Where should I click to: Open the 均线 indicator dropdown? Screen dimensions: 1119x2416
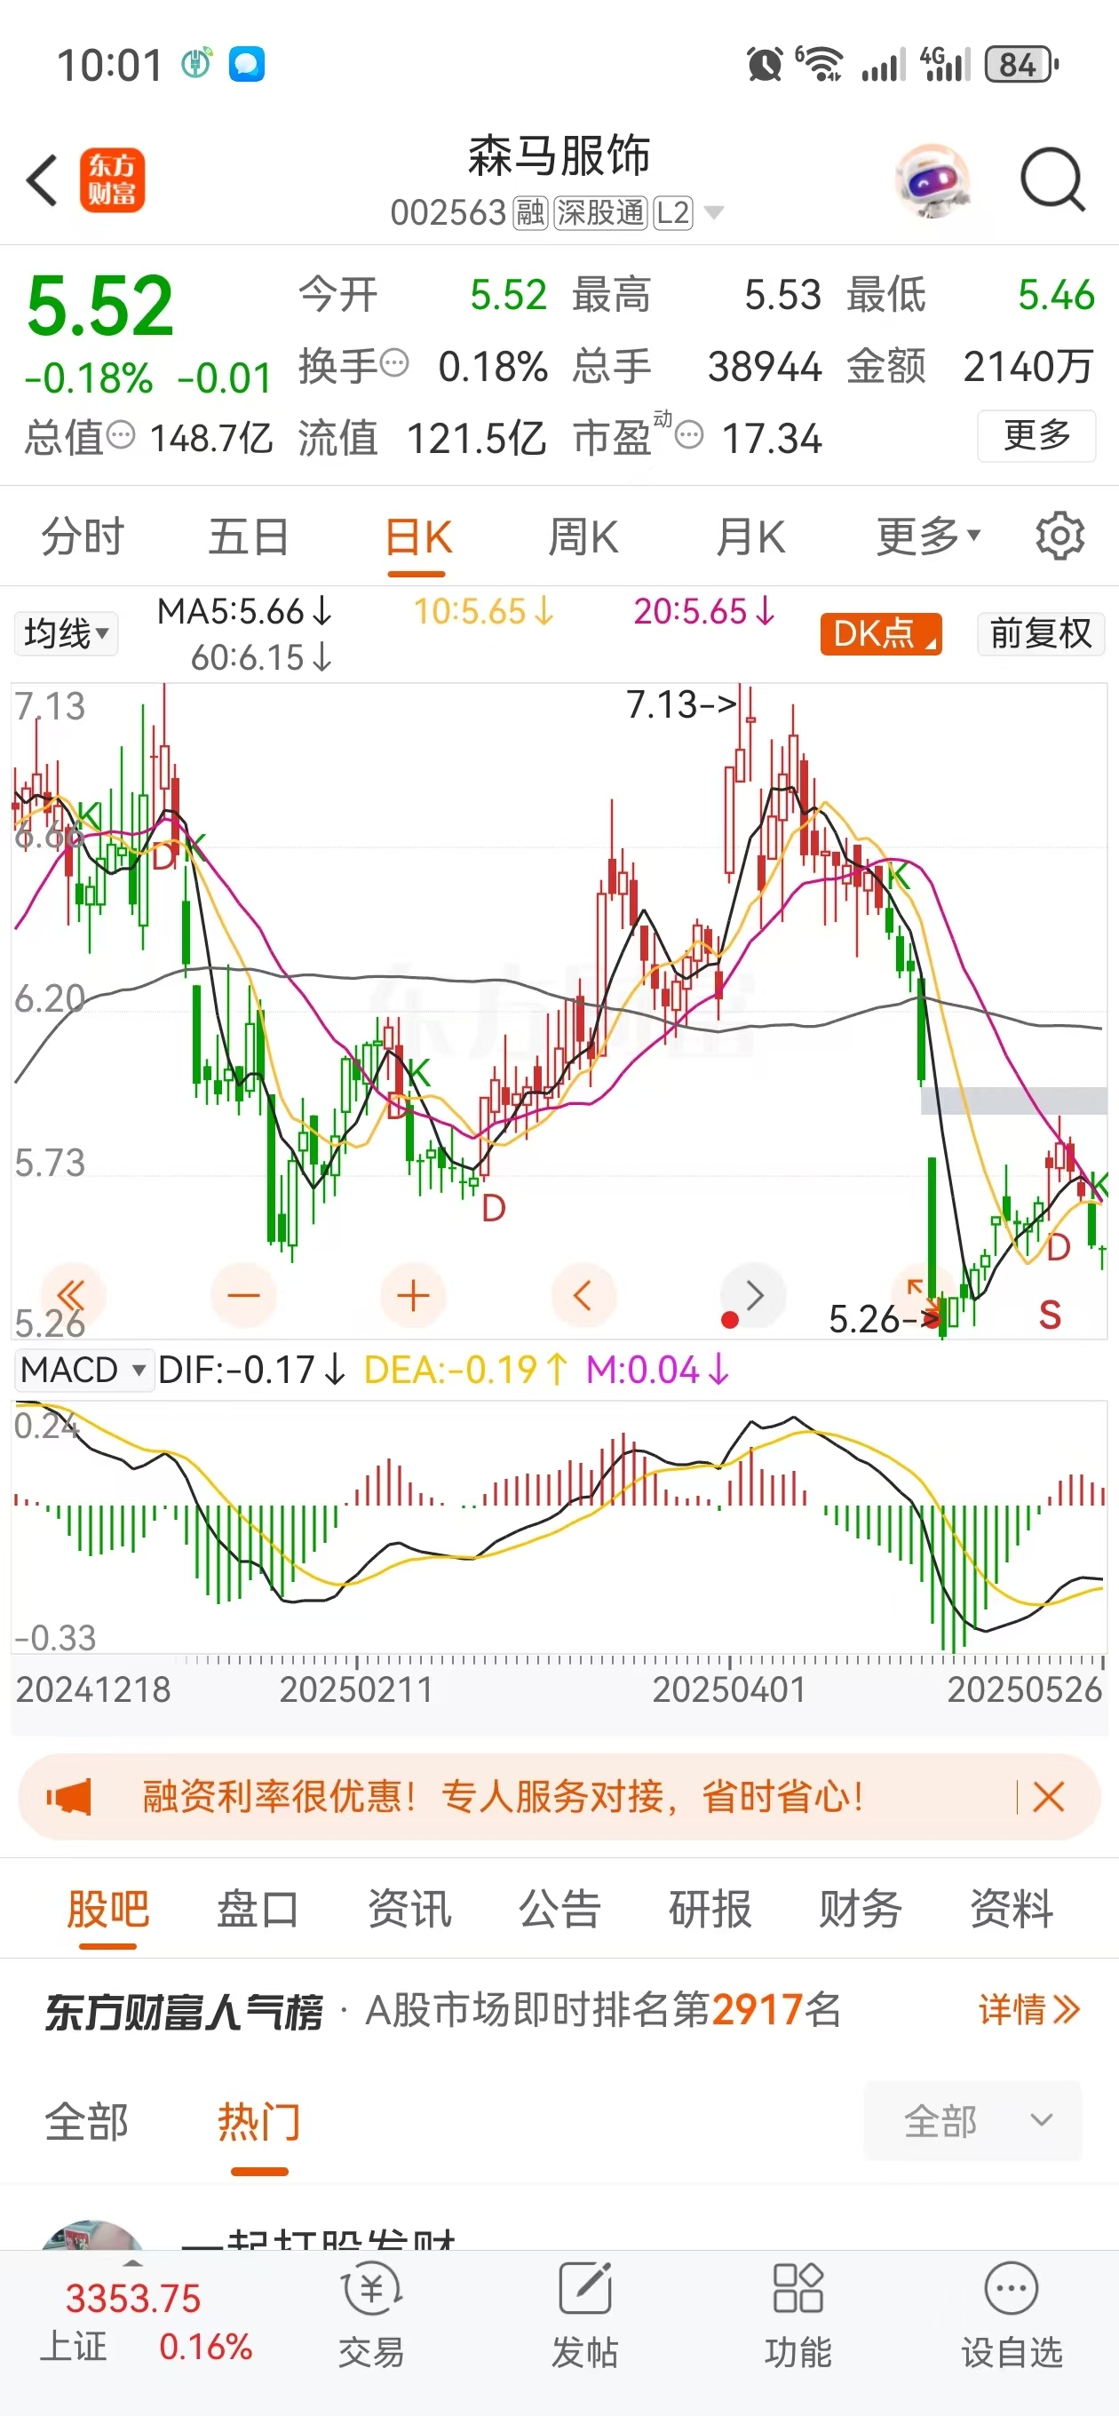point(66,633)
